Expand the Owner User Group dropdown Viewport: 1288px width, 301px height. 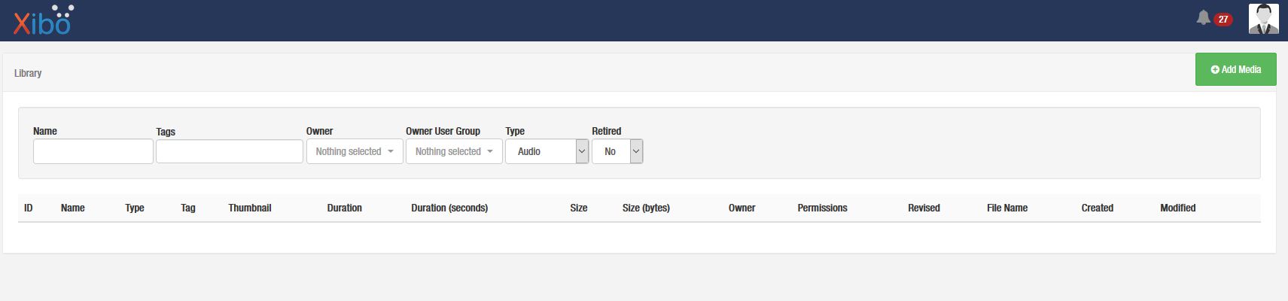[x=454, y=151]
